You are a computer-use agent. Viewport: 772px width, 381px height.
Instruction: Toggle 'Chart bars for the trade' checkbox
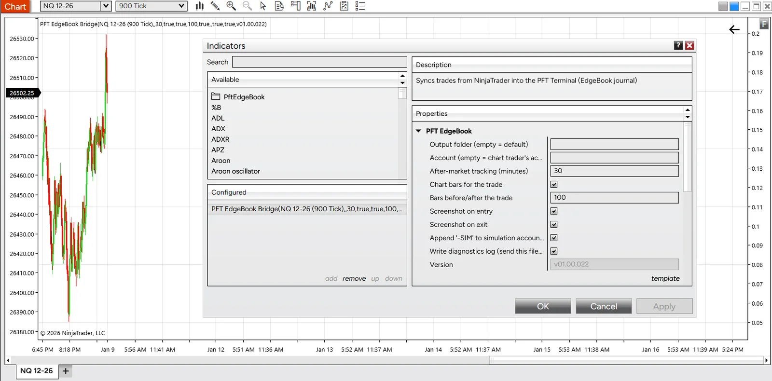[554, 184]
